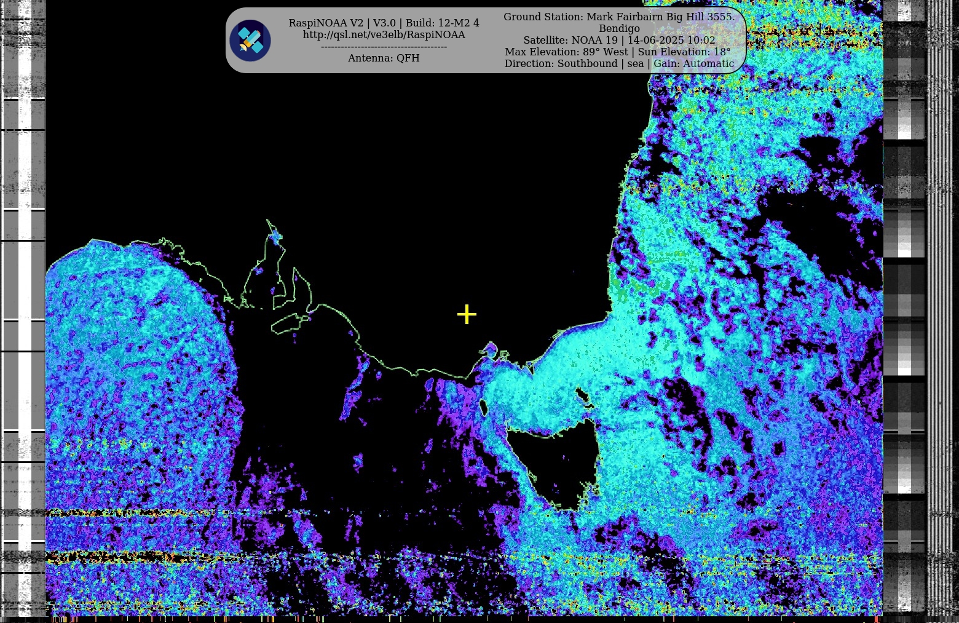Screen dimensions: 959x623
Task: Open the qsl.net RaspiNOAA URL
Action: [x=384, y=35]
